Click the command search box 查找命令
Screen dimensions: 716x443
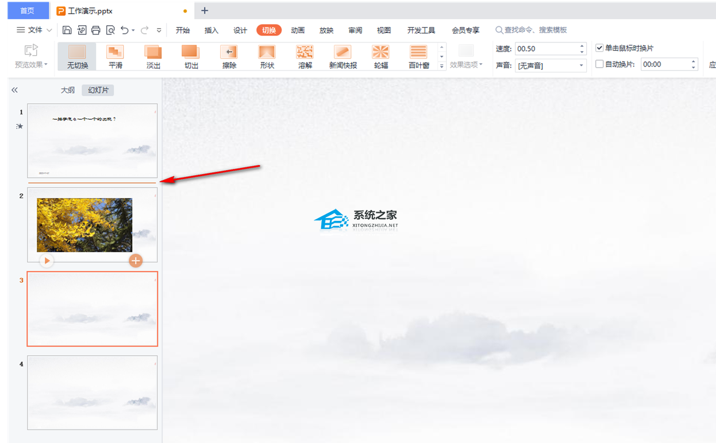(532, 30)
